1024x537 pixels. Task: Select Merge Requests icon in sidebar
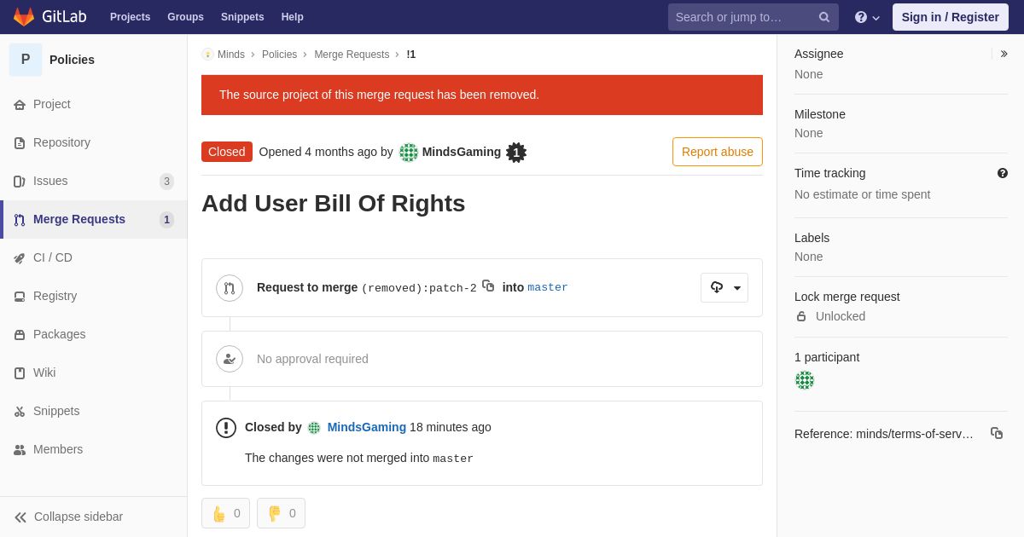click(x=20, y=220)
